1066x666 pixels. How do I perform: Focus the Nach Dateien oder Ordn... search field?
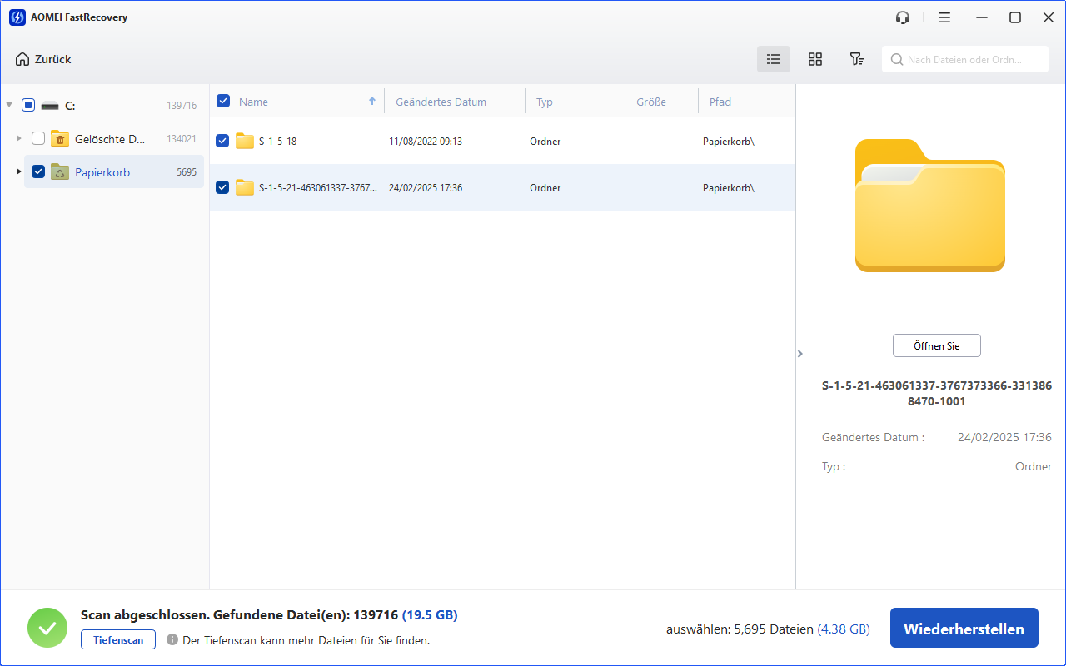click(x=965, y=59)
